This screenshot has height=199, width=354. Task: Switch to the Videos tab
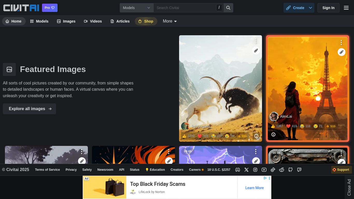pyautogui.click(x=93, y=21)
